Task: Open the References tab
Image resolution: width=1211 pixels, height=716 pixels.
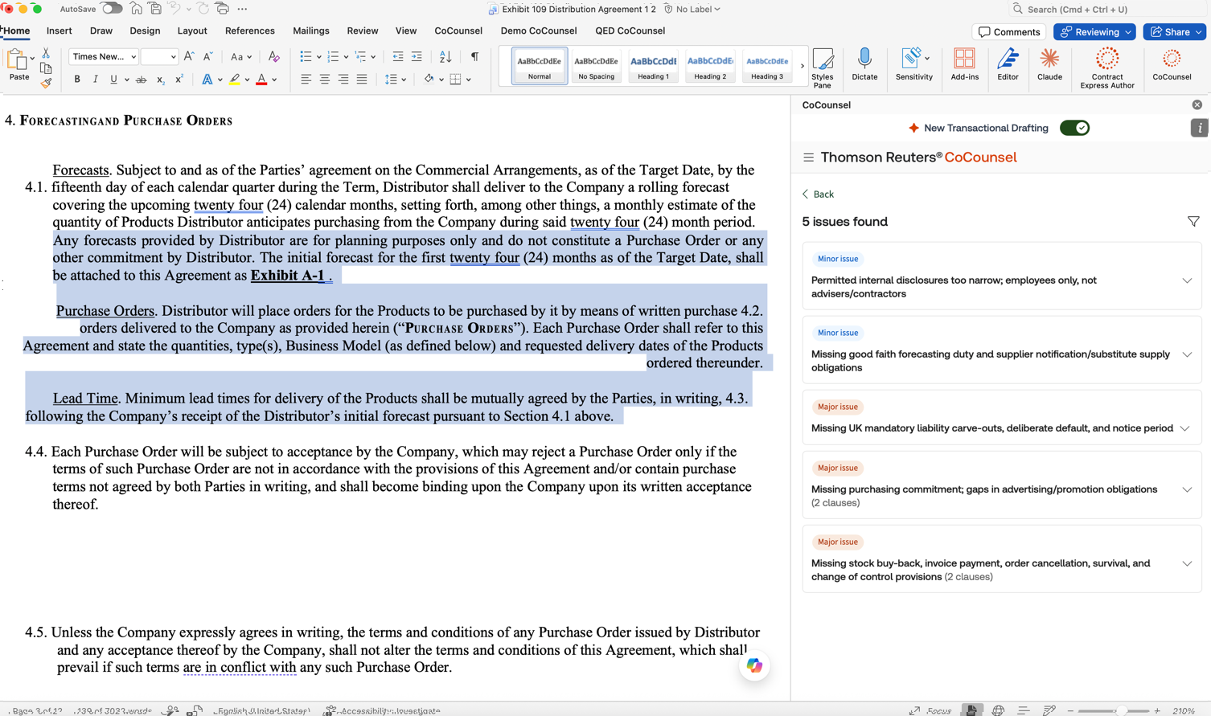Action: [249, 31]
